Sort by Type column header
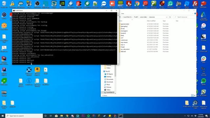This screenshot has width=210, height=118. coord(164,21)
